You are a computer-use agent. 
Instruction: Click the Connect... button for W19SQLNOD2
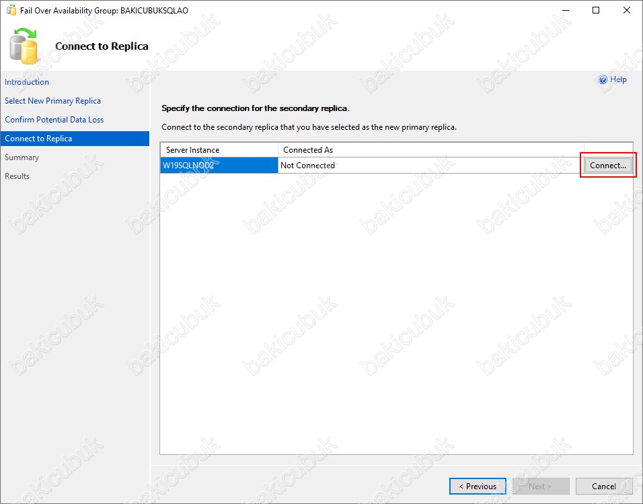click(x=608, y=166)
